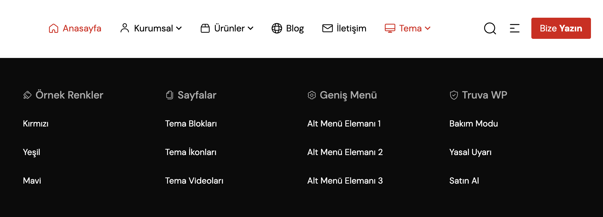This screenshot has width=603, height=217.
Task: Open the Bakım Modu link
Action: [473, 124]
